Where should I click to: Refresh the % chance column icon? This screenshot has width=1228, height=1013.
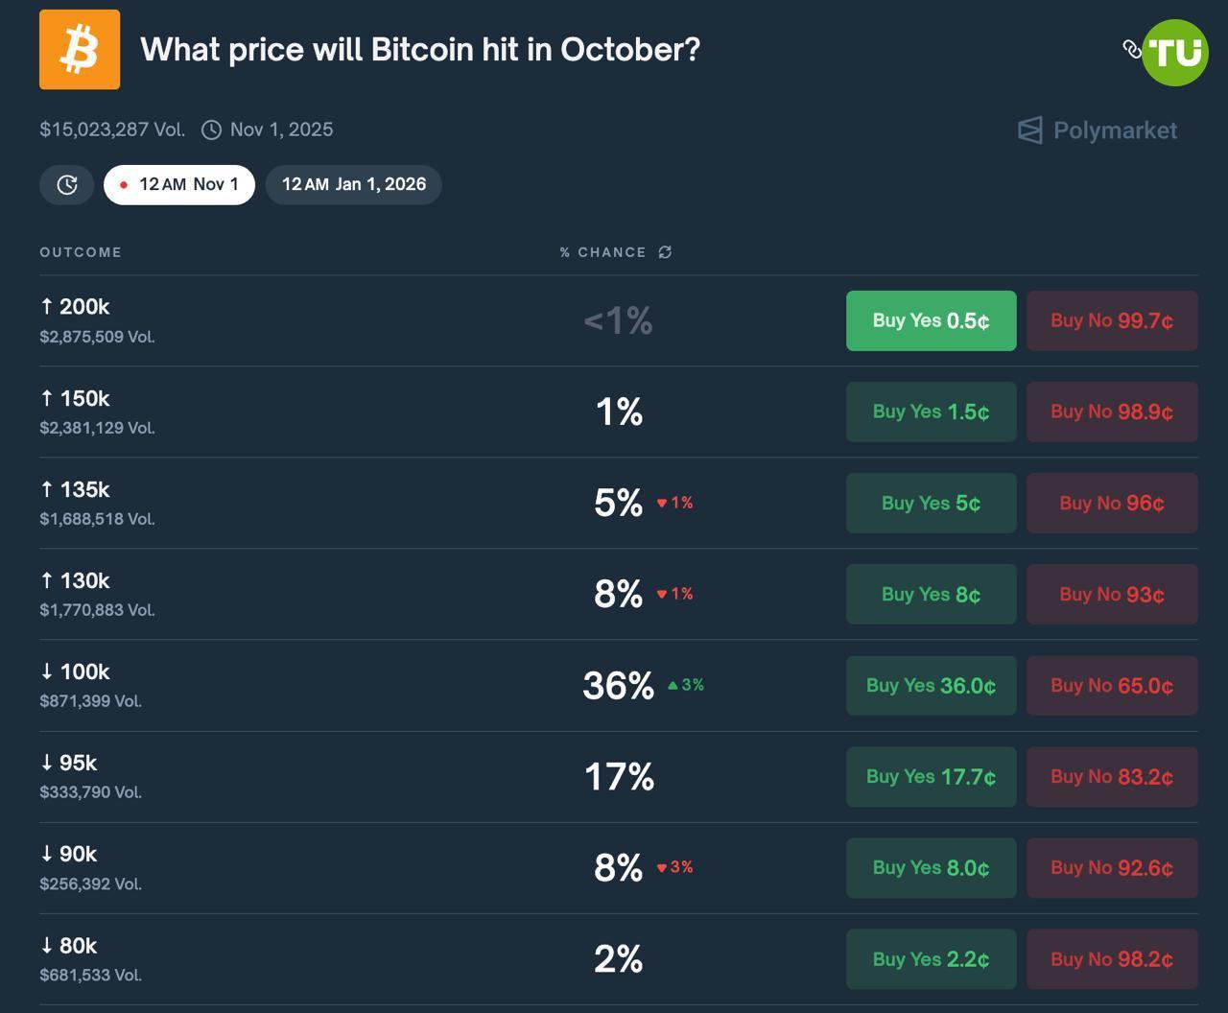pyautogui.click(x=665, y=252)
